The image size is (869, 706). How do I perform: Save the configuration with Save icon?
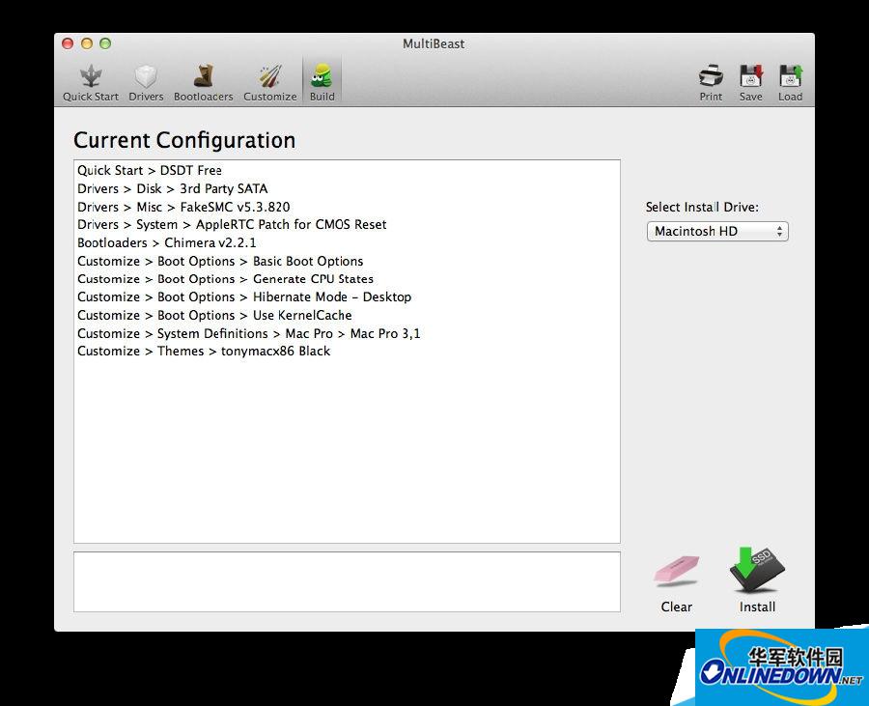(750, 83)
